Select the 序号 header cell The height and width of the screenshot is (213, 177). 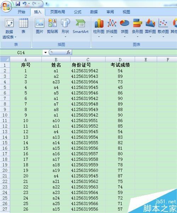coord(26,65)
